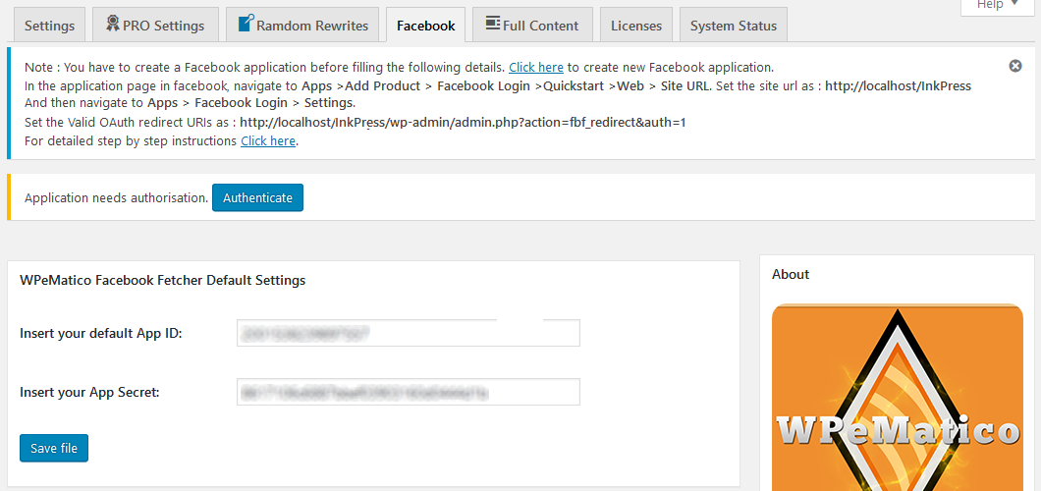
Task: Select the site url http://localhost/InkPress text
Action: [x=899, y=85]
